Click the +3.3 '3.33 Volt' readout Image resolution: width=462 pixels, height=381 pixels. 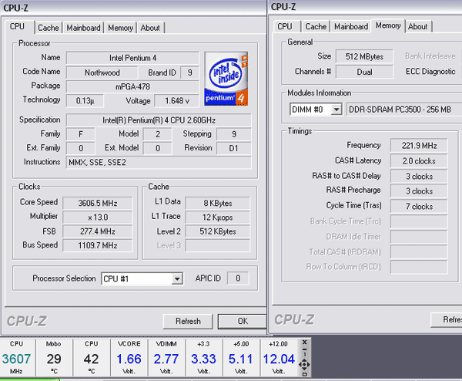point(203,358)
